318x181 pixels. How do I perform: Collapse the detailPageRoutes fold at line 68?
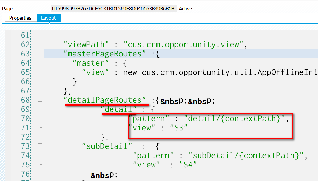click(40, 99)
